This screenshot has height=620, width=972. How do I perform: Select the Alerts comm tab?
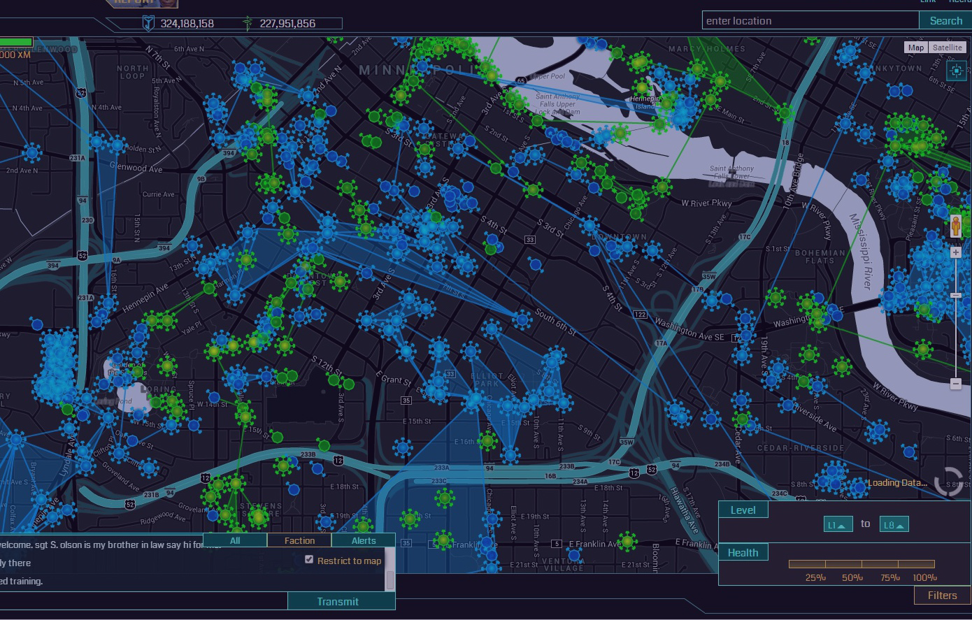point(364,540)
